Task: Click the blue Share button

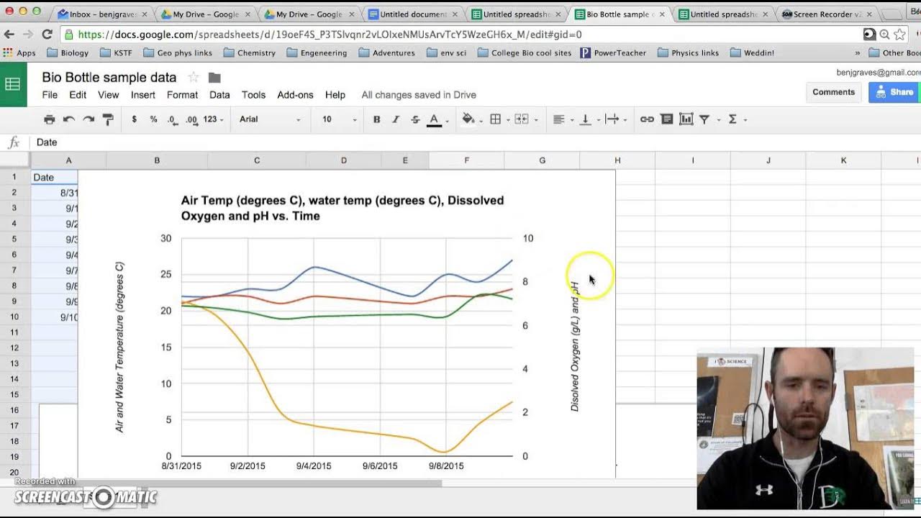Action: tap(895, 92)
